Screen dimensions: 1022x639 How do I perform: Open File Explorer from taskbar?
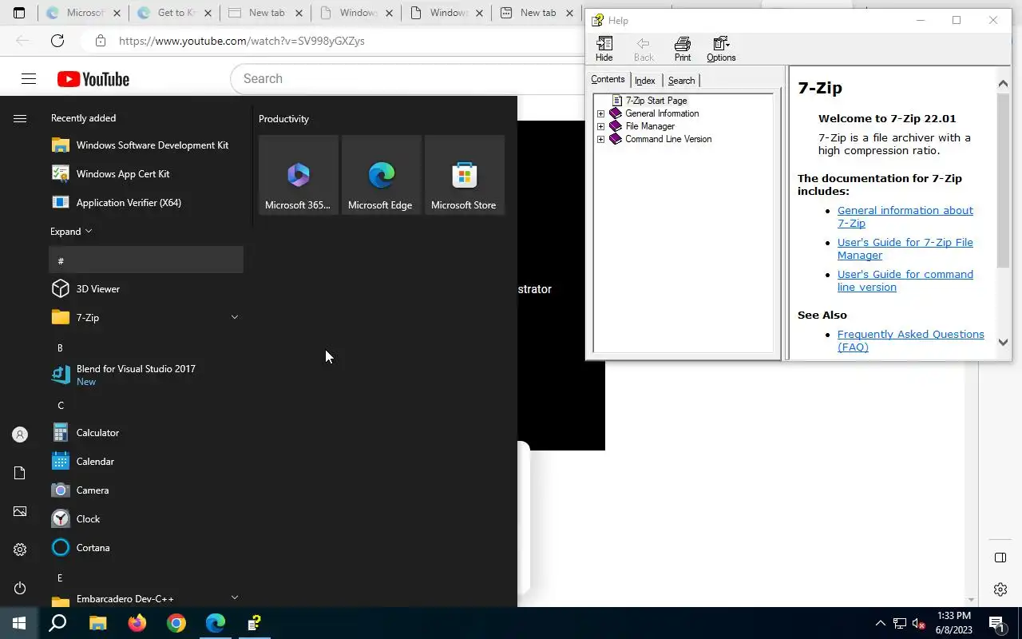(97, 623)
